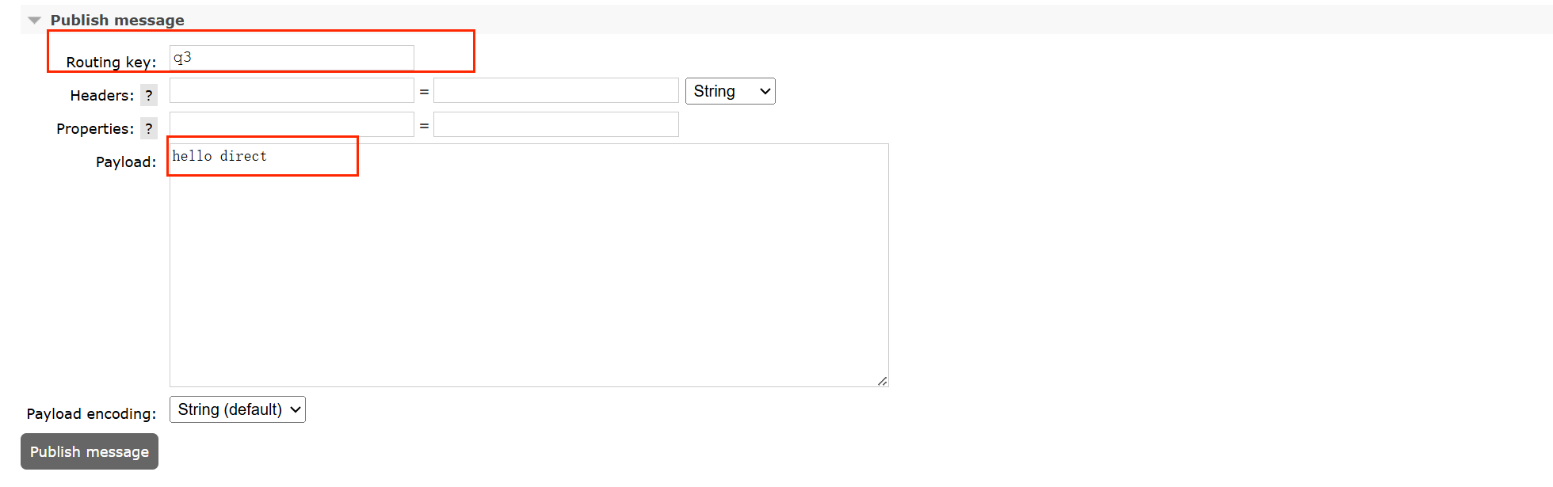Click the Publish message section heading

click(x=117, y=21)
